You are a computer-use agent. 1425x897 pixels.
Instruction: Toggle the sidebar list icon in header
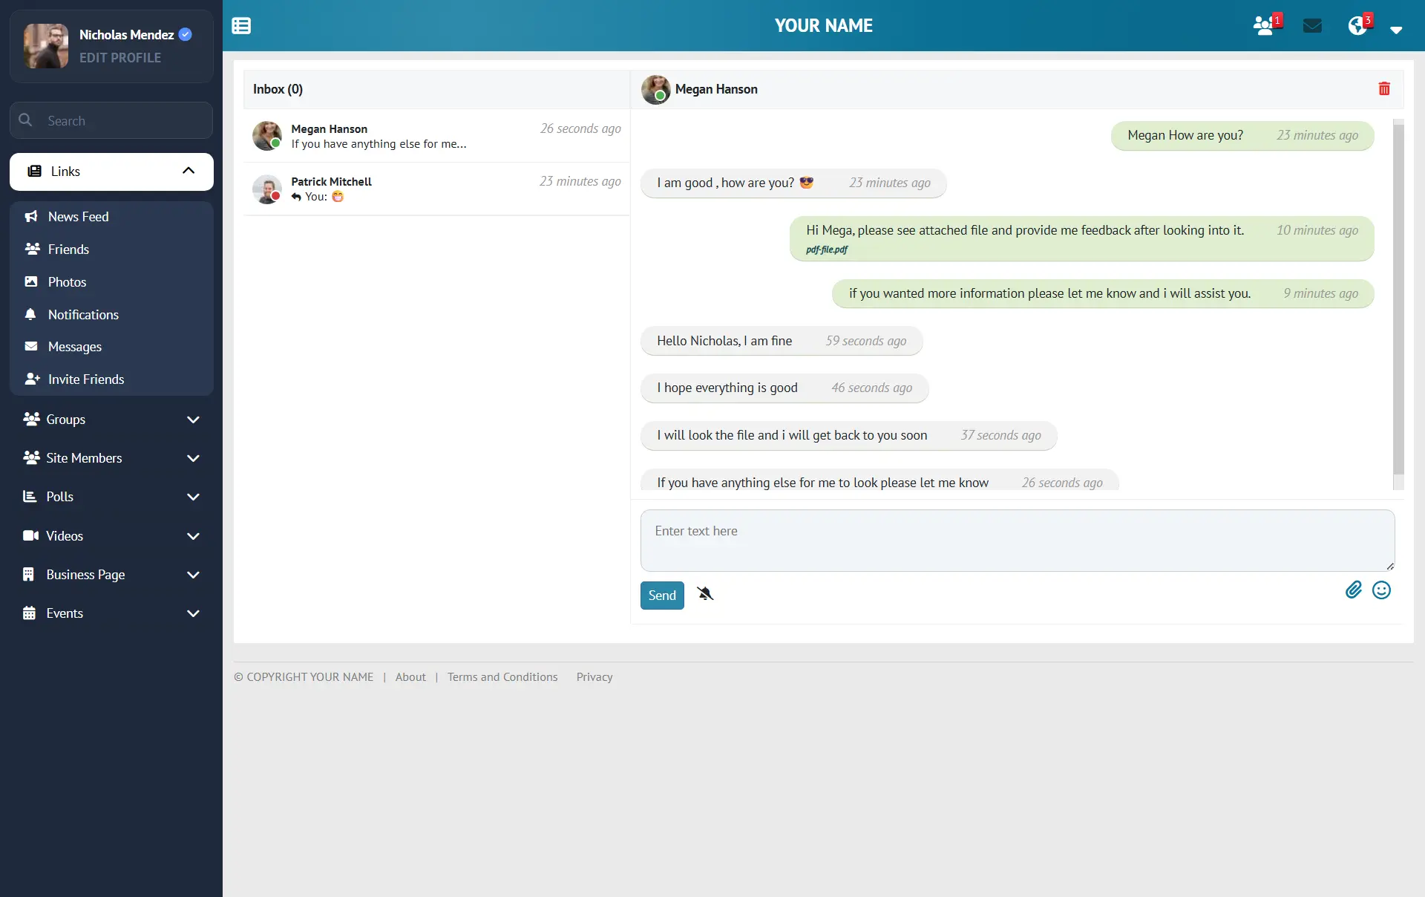coord(241,26)
